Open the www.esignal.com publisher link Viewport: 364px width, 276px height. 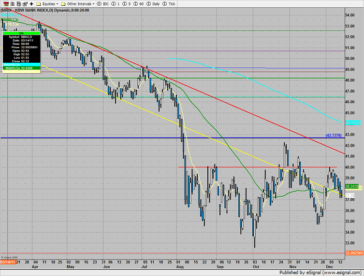point(343,273)
